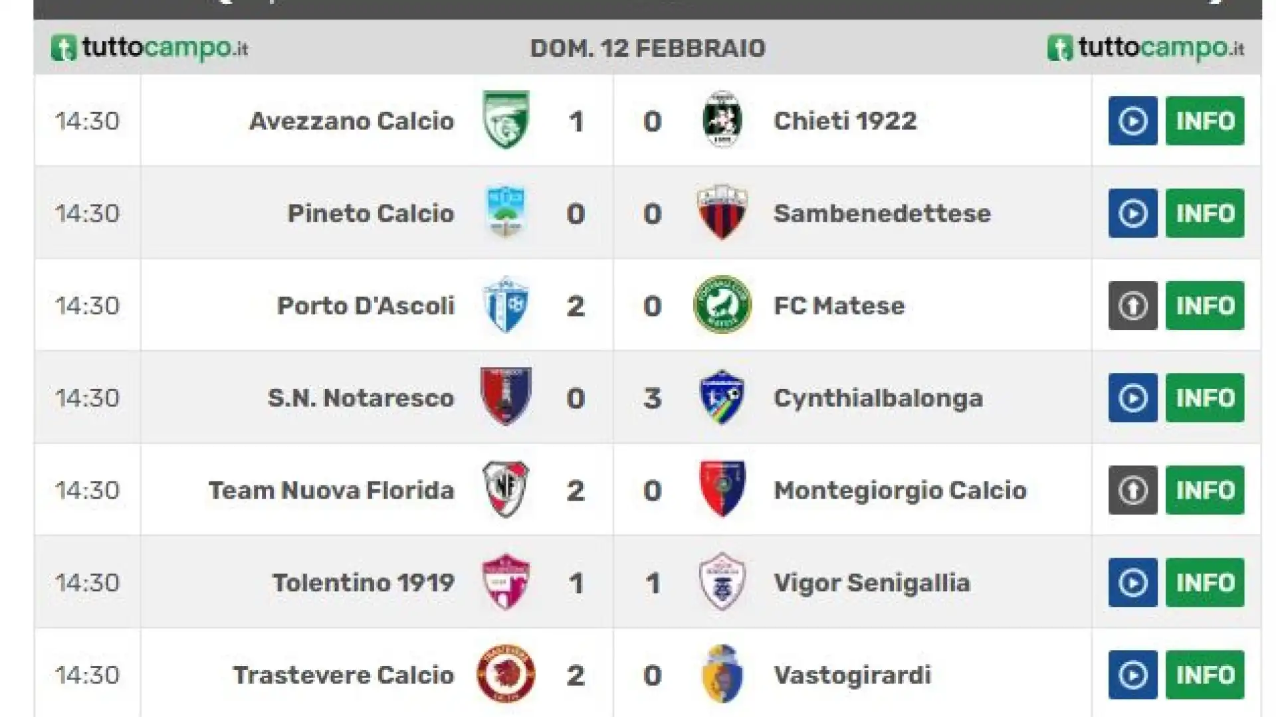Click the right tuttocampo.it logo
Viewport: 1276px width, 717px height.
click(1146, 48)
